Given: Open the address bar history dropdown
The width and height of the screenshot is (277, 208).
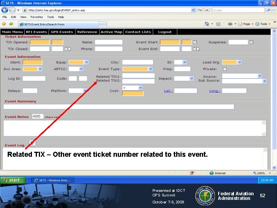Looking at the screenshot, I should 193,10.
